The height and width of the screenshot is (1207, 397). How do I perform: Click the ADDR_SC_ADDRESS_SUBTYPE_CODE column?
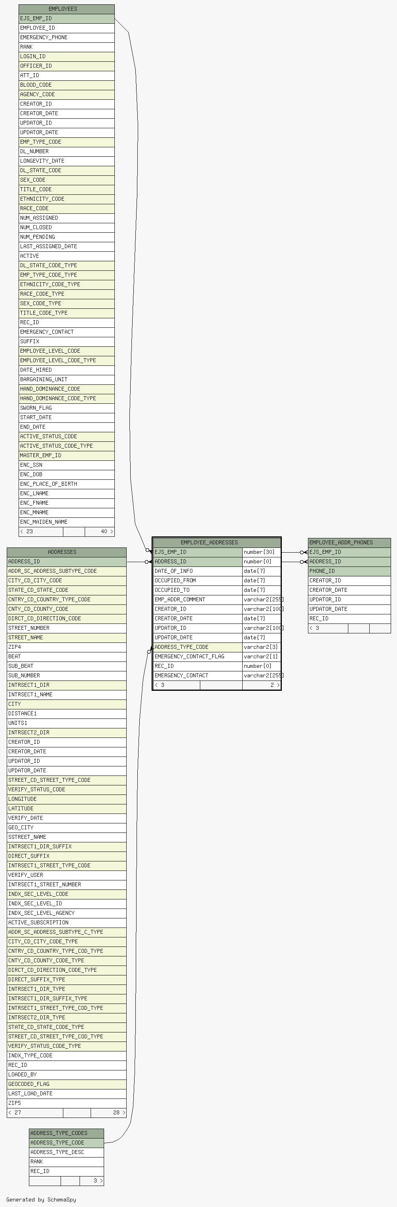click(66, 571)
